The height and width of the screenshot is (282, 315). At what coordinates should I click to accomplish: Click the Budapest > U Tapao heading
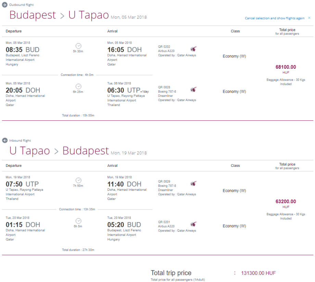click(59, 15)
